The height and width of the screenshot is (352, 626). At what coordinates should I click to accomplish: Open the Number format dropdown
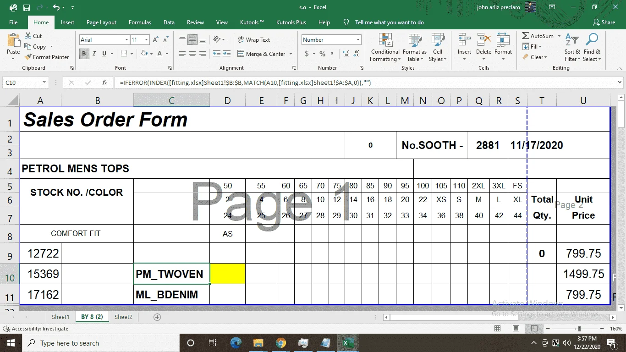click(358, 40)
